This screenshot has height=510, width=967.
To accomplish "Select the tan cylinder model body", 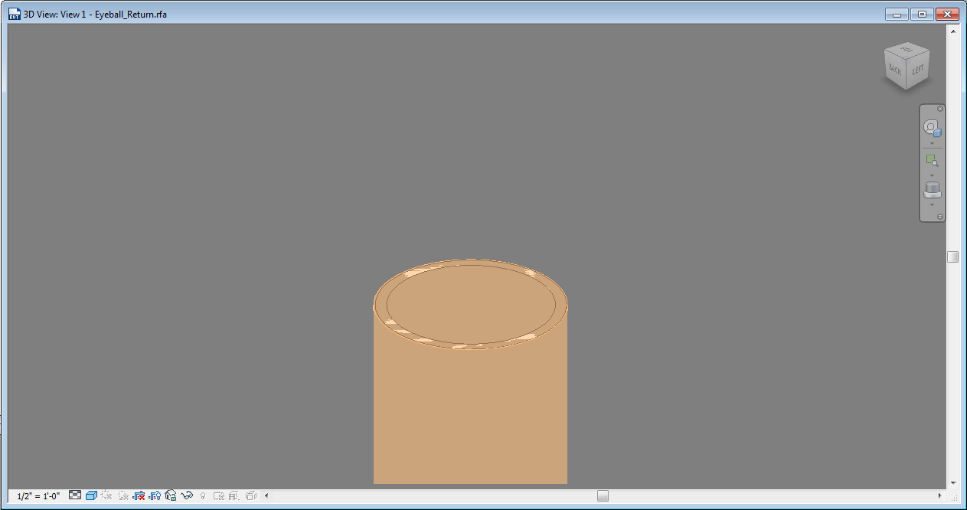I will pos(470,414).
